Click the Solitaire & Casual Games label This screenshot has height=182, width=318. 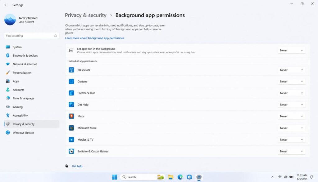pyautogui.click(x=93, y=151)
